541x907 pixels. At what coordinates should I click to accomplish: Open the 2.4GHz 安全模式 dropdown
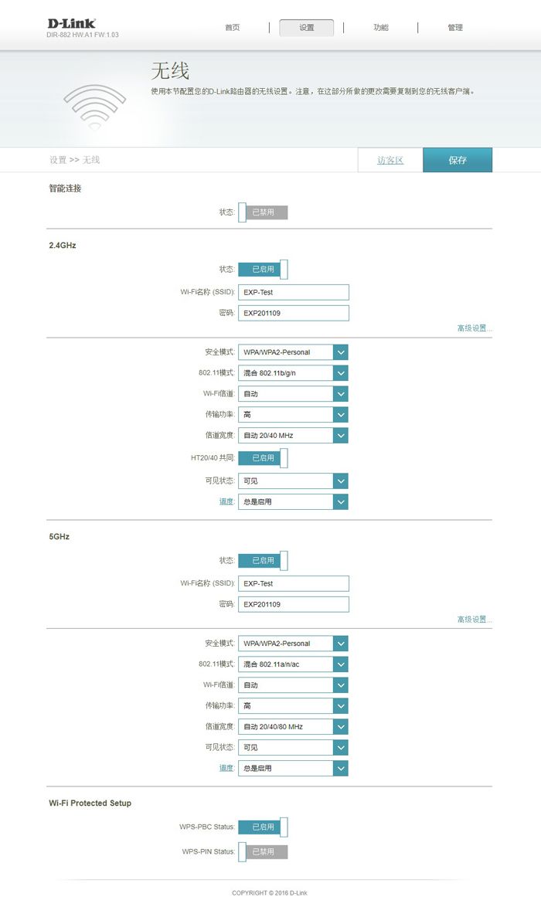coord(293,352)
